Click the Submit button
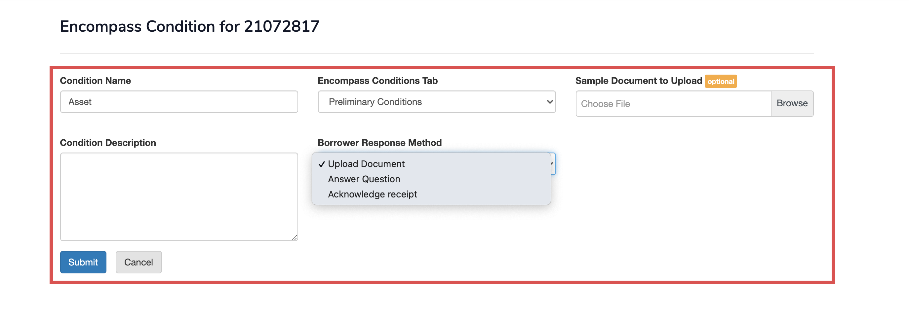This screenshot has width=909, height=313. [x=83, y=262]
